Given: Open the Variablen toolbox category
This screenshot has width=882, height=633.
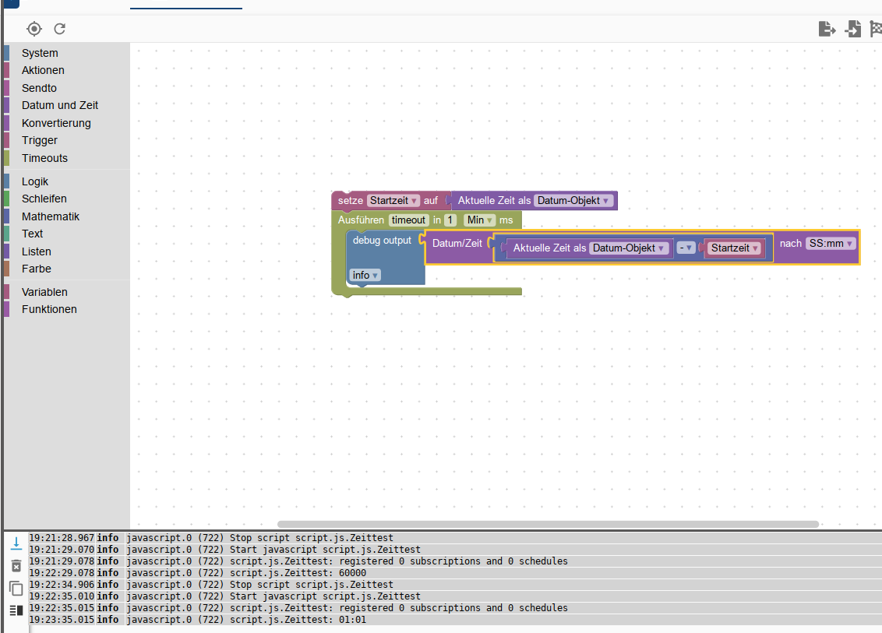Looking at the screenshot, I should (x=44, y=292).
